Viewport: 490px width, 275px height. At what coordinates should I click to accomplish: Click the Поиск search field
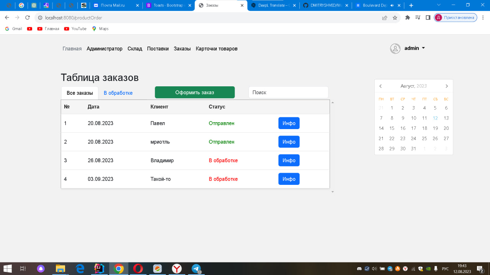(288, 92)
